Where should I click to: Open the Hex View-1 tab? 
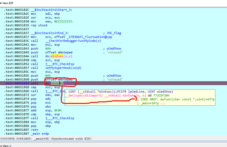[6, 145]
